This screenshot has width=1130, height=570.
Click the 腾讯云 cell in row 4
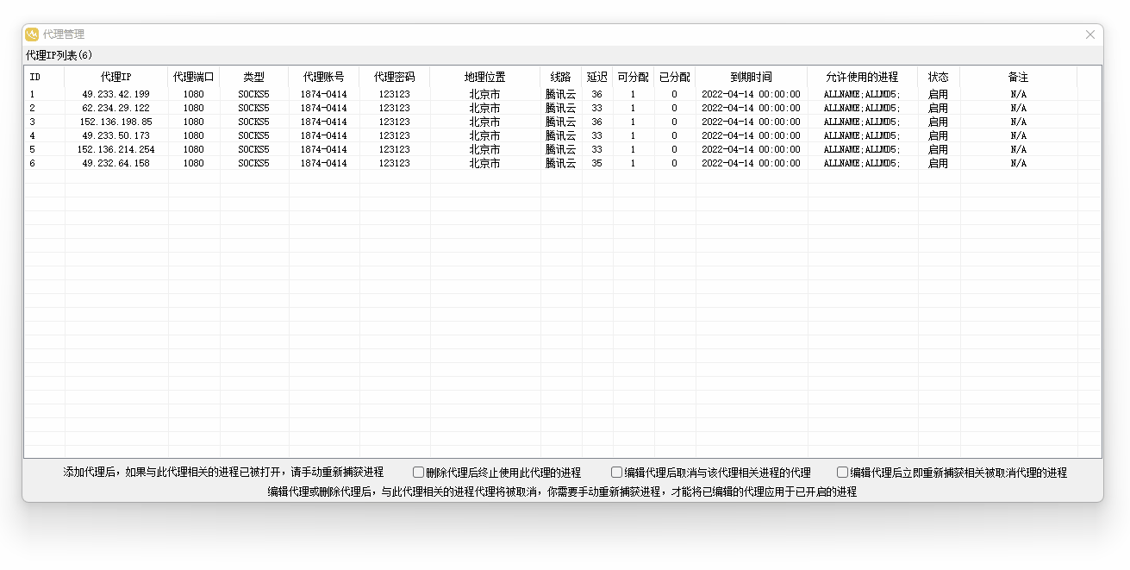pyautogui.click(x=561, y=135)
